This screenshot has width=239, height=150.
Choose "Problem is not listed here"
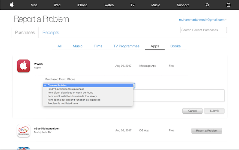pyautogui.click(x=88, y=103)
